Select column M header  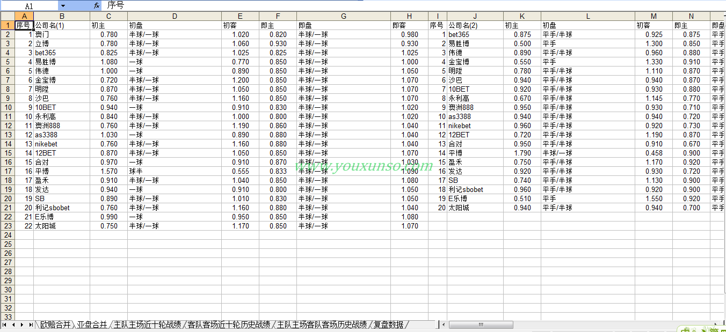coord(654,16)
